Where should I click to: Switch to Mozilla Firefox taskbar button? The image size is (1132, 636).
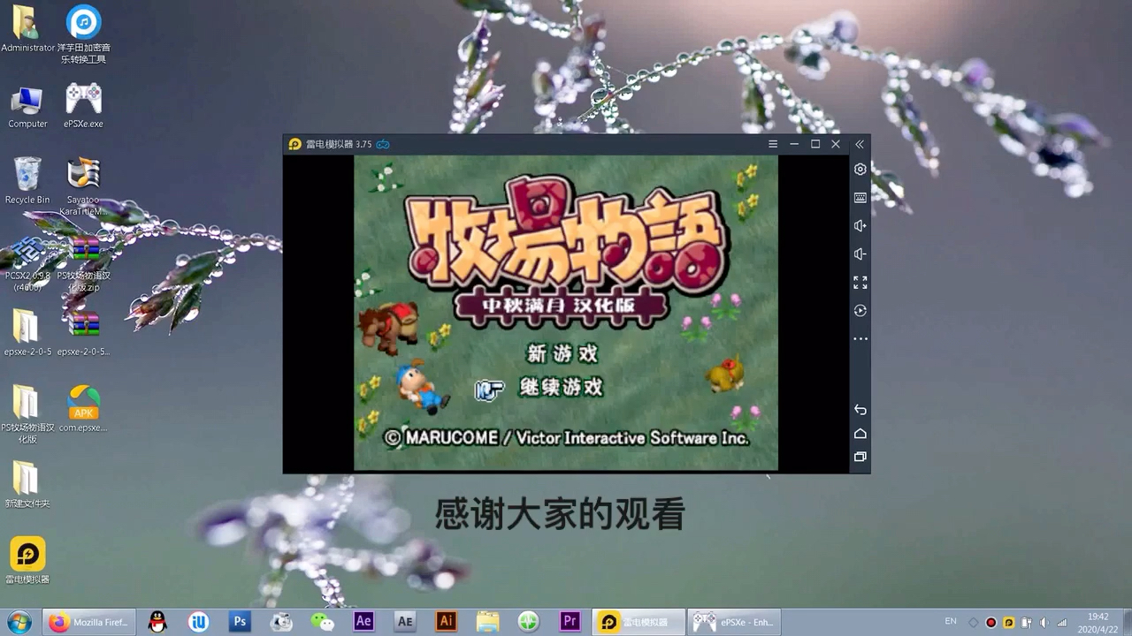click(x=88, y=622)
